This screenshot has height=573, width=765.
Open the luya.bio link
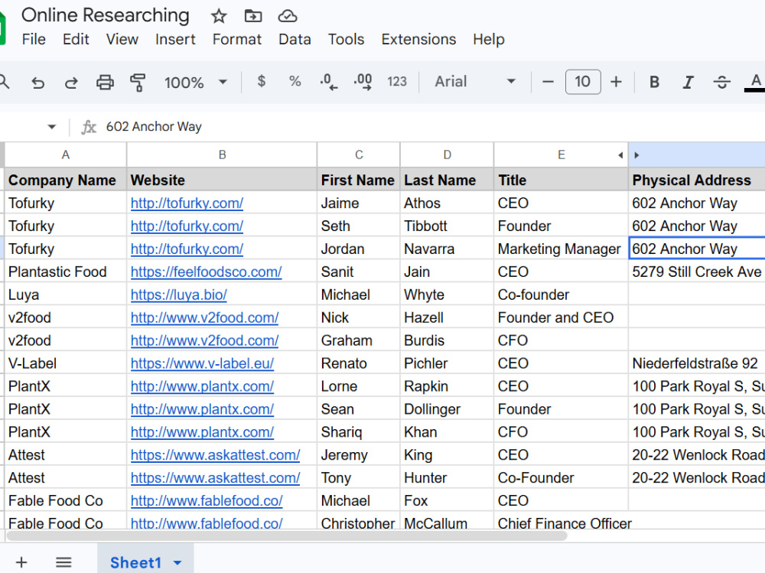pos(178,295)
